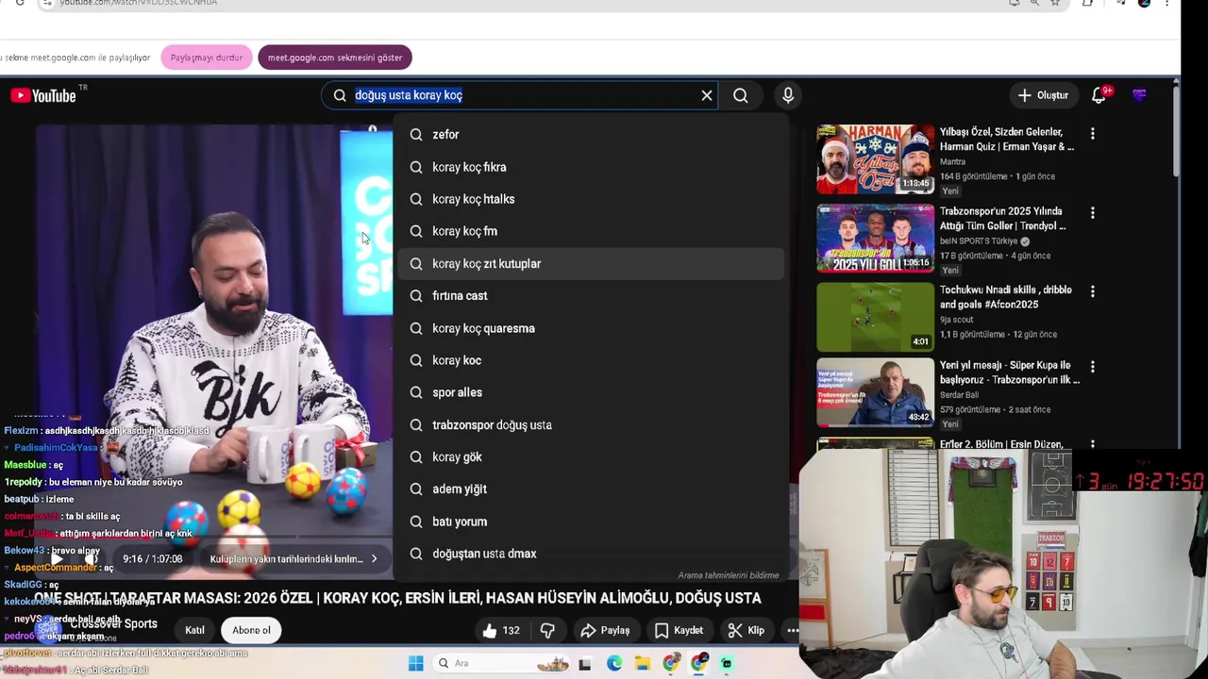The image size is (1208, 679).
Task: Open the YouTube home logo
Action: tap(43, 95)
